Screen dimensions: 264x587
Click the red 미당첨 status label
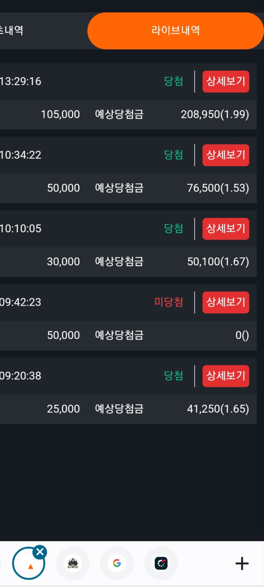169,302
